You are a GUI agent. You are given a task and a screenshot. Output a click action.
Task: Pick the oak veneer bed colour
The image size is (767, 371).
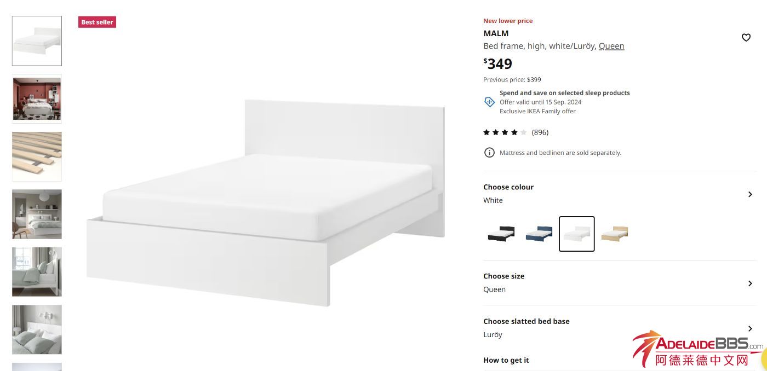[615, 234]
